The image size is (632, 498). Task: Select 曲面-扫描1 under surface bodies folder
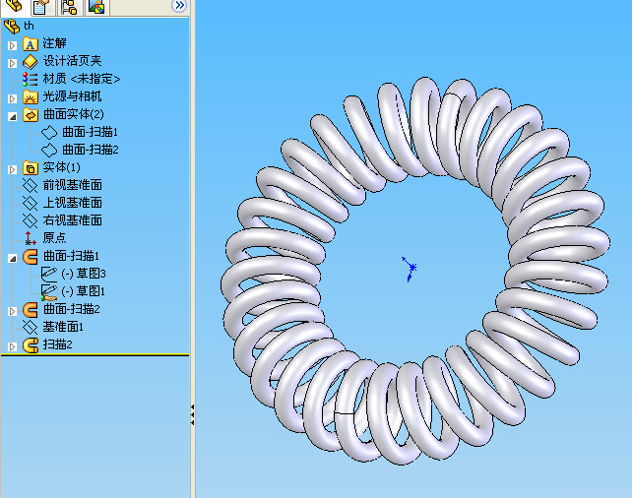point(91,132)
